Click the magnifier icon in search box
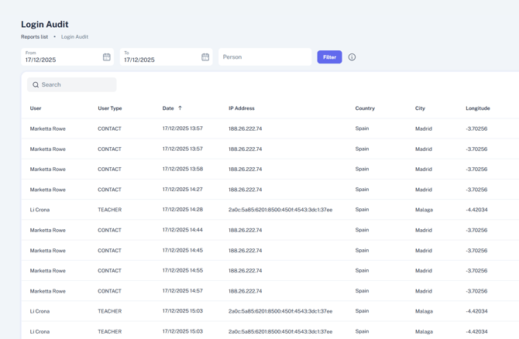The image size is (519, 339). tap(36, 85)
